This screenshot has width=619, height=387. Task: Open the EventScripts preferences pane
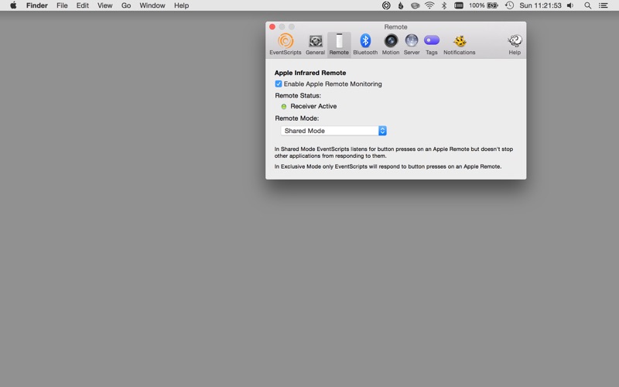285,44
